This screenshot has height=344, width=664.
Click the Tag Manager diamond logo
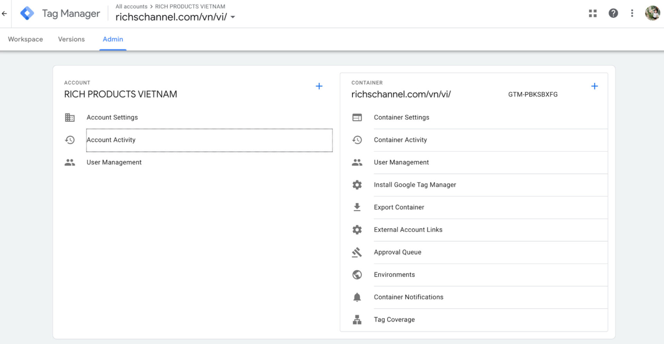[x=27, y=13]
